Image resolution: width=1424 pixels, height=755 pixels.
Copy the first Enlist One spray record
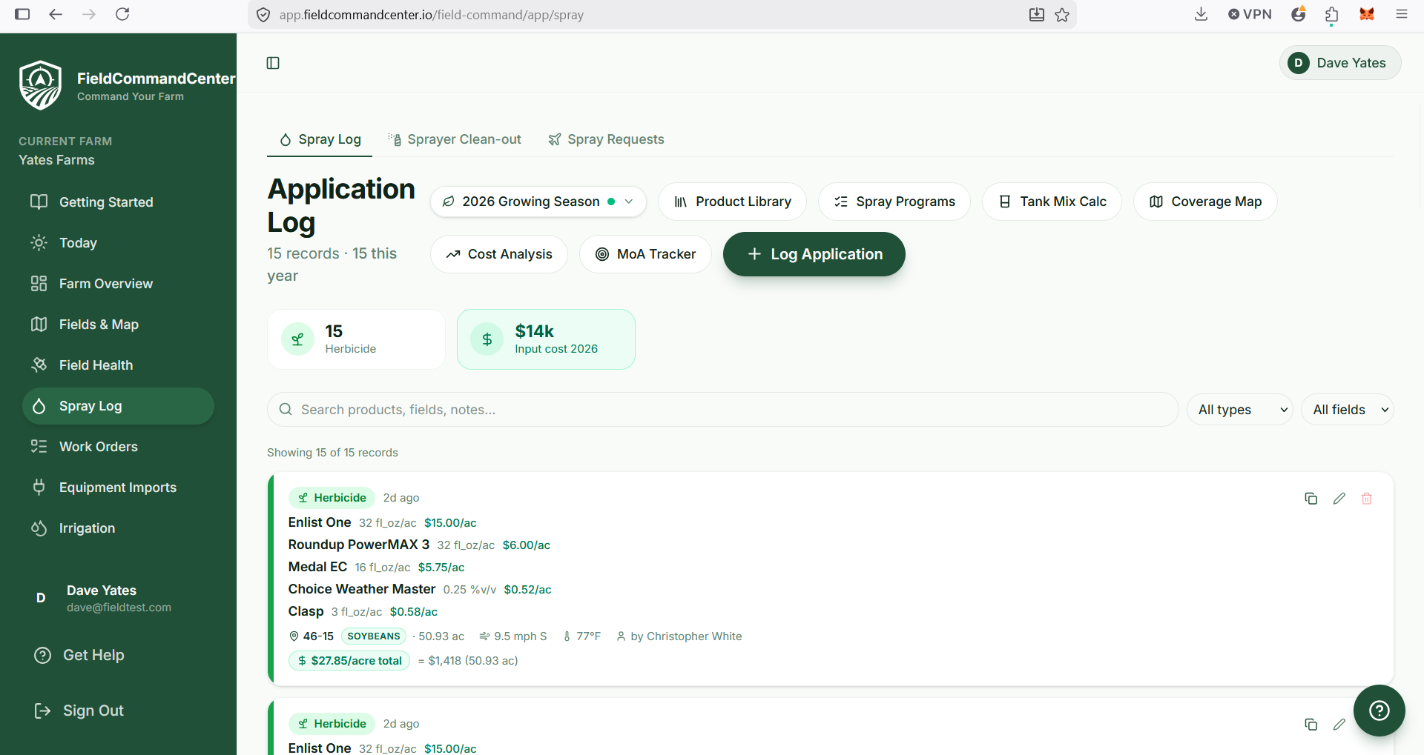click(1311, 499)
